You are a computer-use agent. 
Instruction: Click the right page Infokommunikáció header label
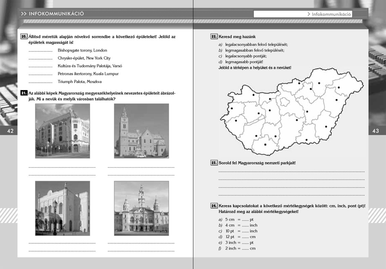pos(331,14)
